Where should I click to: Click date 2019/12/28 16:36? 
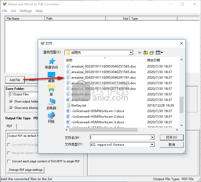coord(160,105)
